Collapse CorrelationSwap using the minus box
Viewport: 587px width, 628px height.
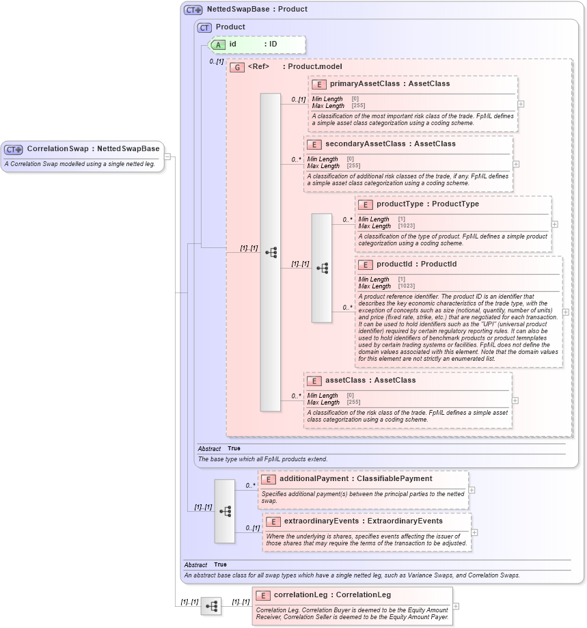tap(166, 156)
